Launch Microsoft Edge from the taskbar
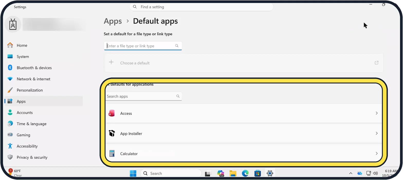This screenshot has height=180, width=403. (245, 174)
